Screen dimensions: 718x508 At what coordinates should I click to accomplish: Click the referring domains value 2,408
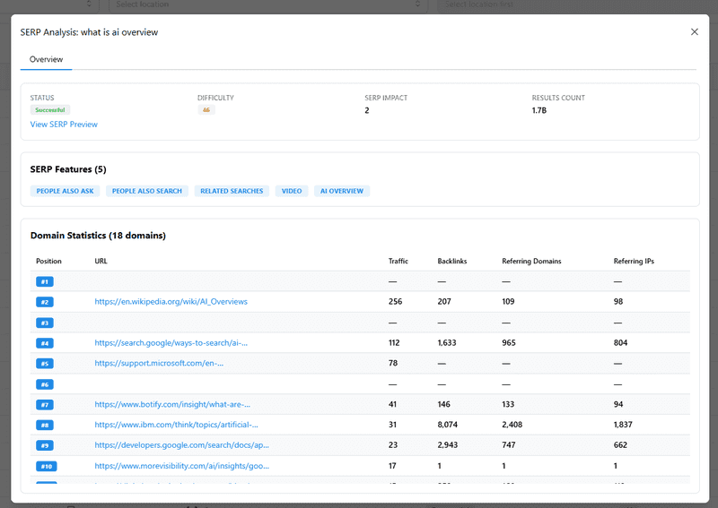pyautogui.click(x=512, y=425)
